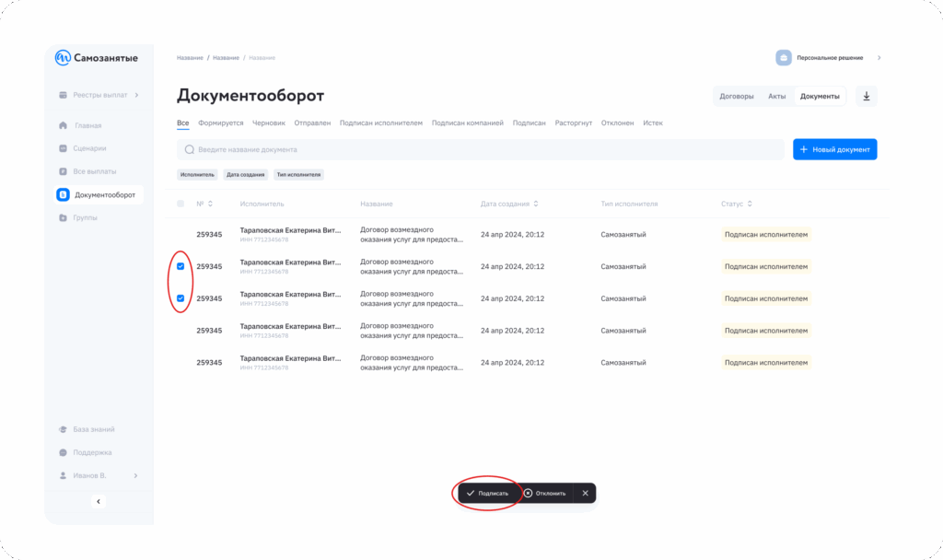Open Главная via its home icon
This screenshot has height=560, width=943.
click(63, 125)
